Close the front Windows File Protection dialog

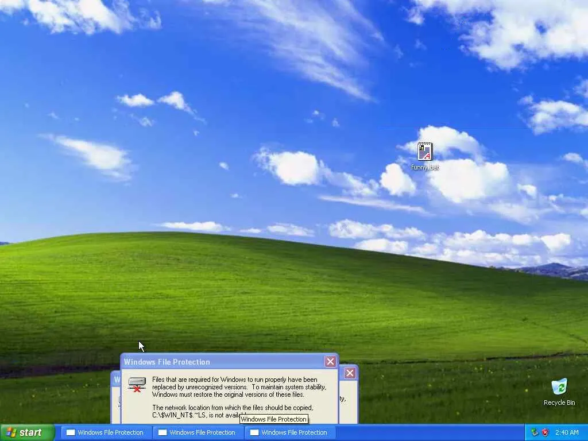[330, 362]
